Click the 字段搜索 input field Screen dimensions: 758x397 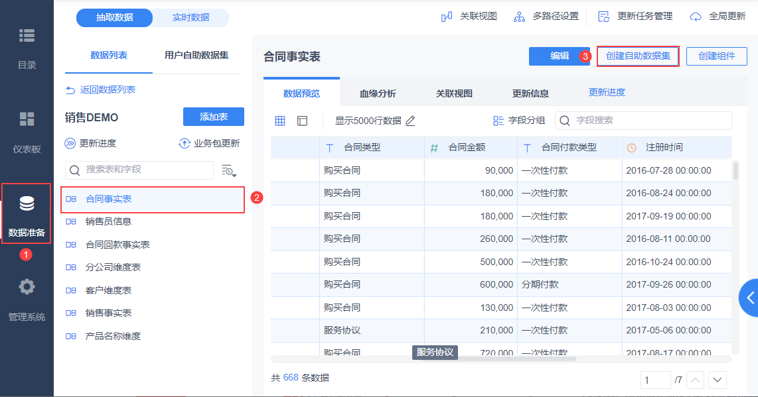coord(643,121)
